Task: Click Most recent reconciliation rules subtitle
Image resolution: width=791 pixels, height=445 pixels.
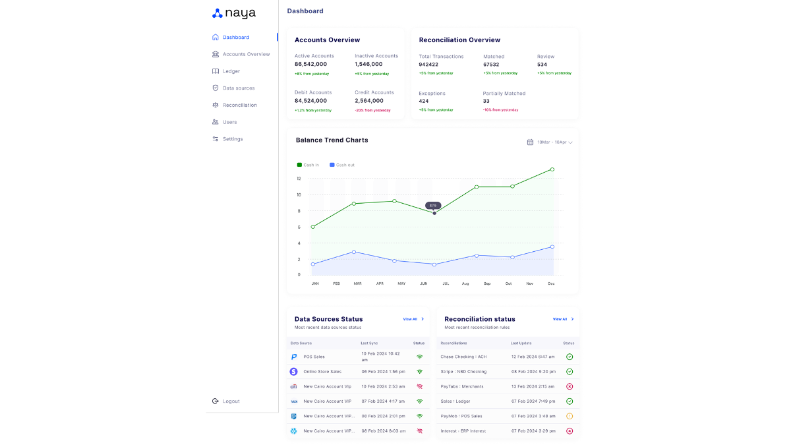Action: point(477,328)
